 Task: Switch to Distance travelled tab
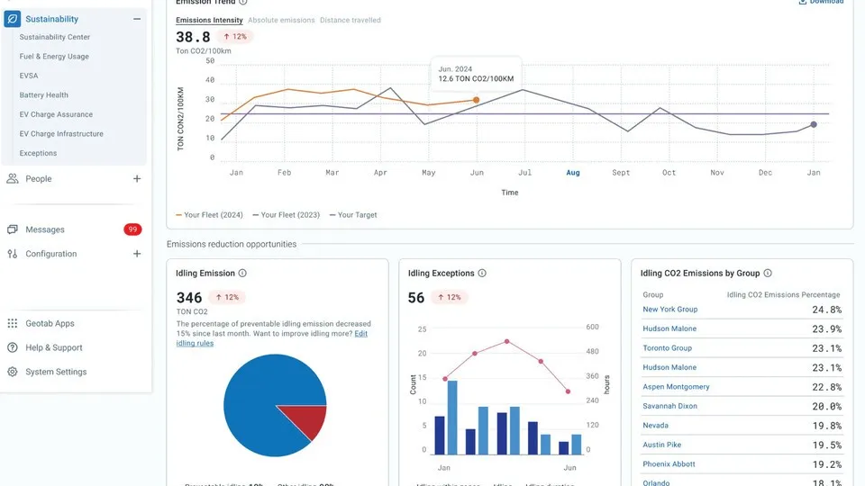coord(351,20)
